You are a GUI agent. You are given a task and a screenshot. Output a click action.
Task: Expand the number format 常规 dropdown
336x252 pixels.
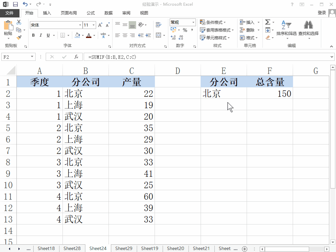194,22
